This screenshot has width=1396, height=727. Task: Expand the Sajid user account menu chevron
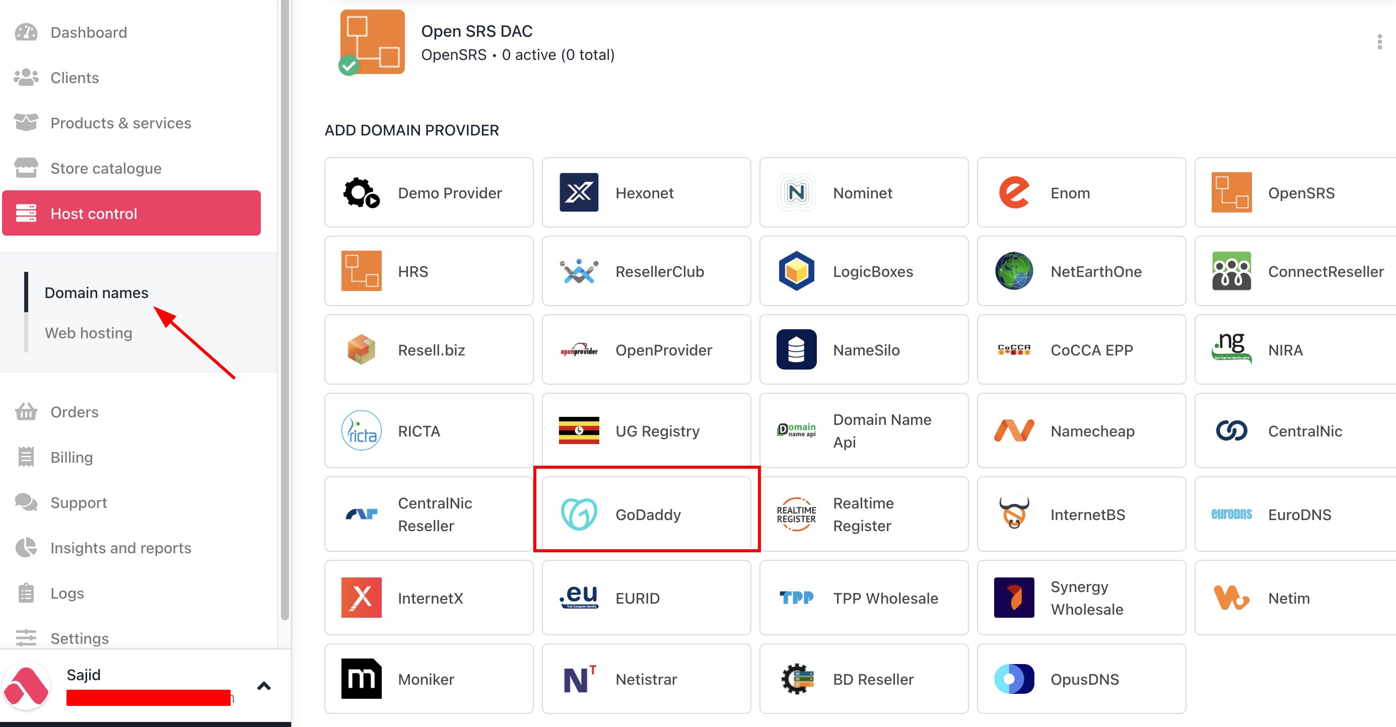pos(264,686)
